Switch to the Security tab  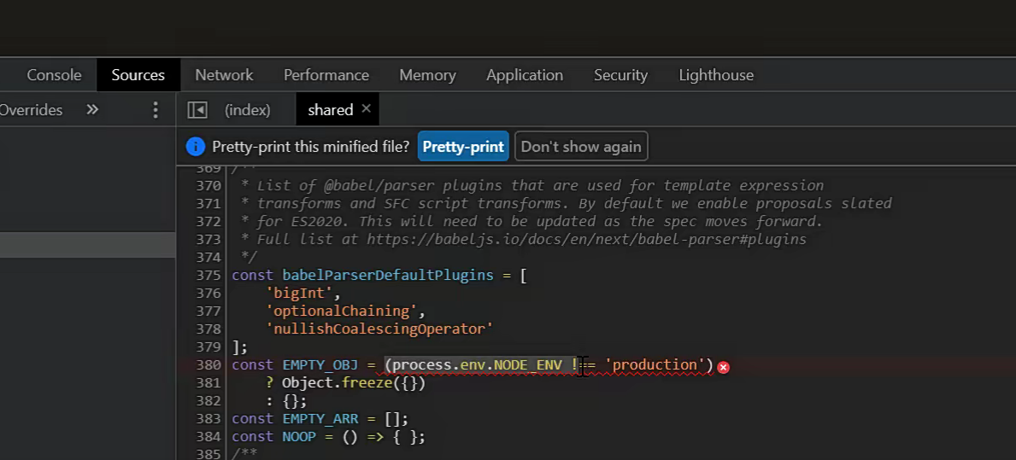pos(620,75)
